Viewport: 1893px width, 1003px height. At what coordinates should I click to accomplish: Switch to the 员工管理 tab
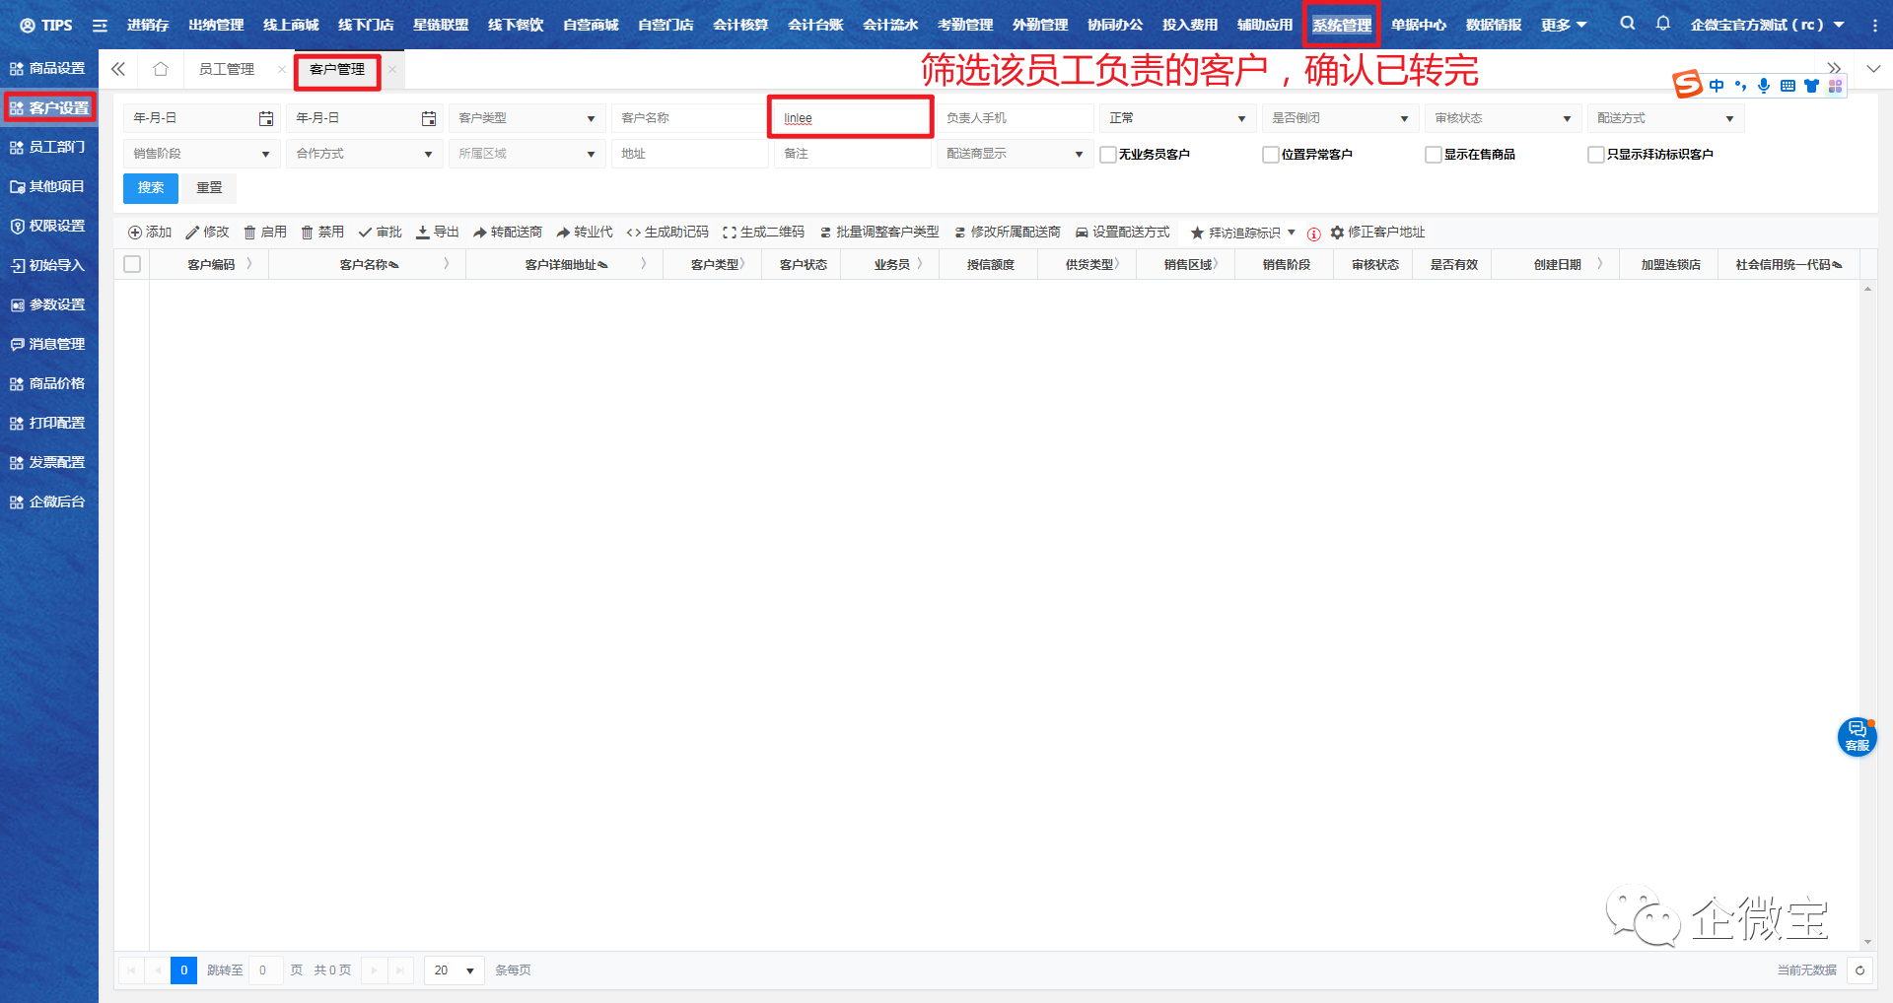227,69
